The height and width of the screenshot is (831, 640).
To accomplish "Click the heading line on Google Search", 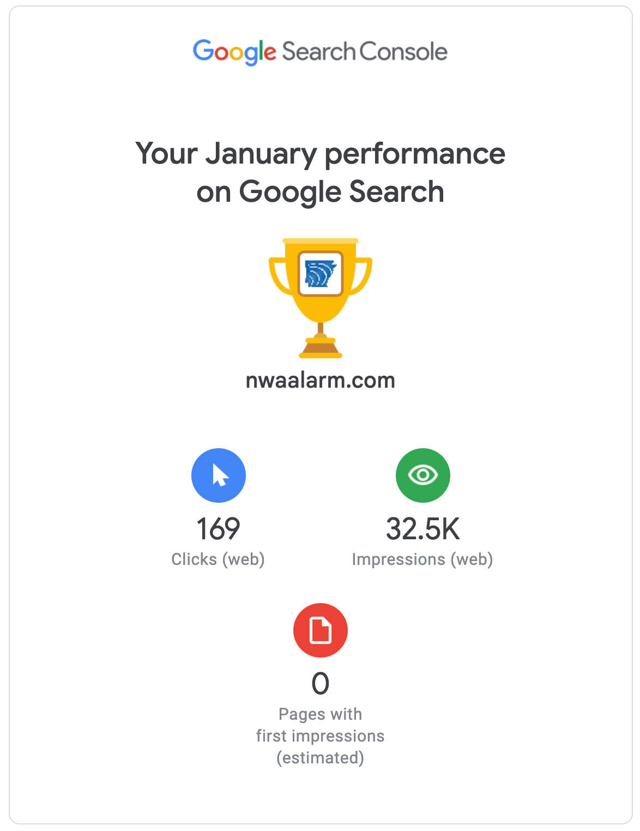I will [321, 192].
